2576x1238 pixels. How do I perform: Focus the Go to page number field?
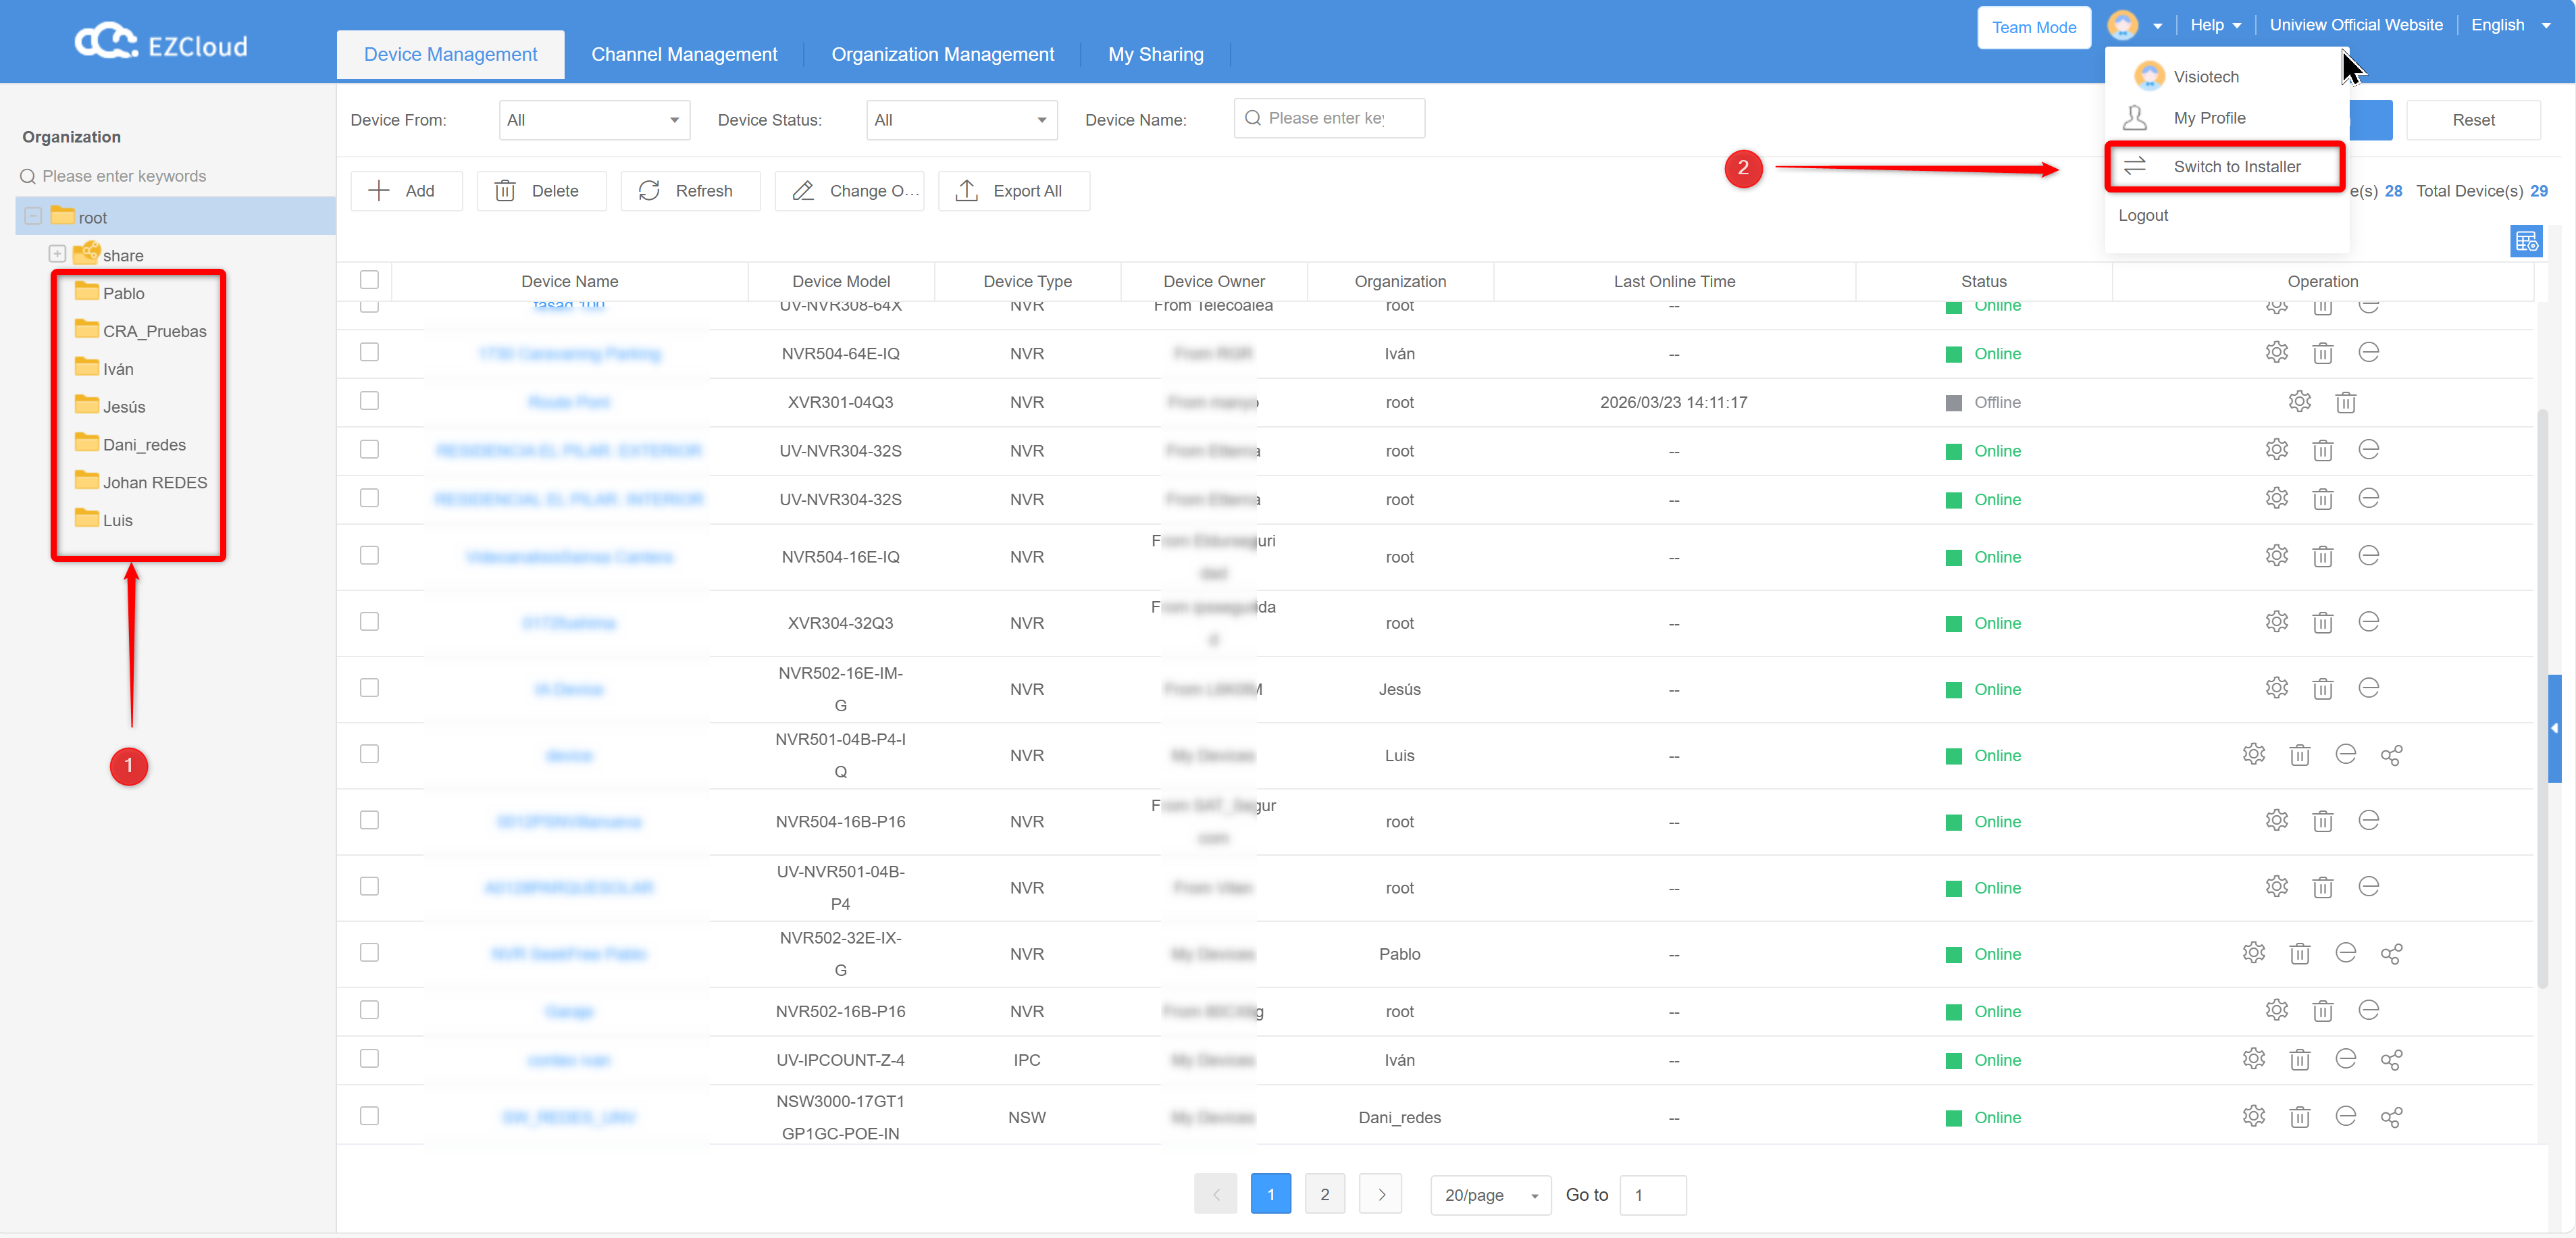1652,1195
